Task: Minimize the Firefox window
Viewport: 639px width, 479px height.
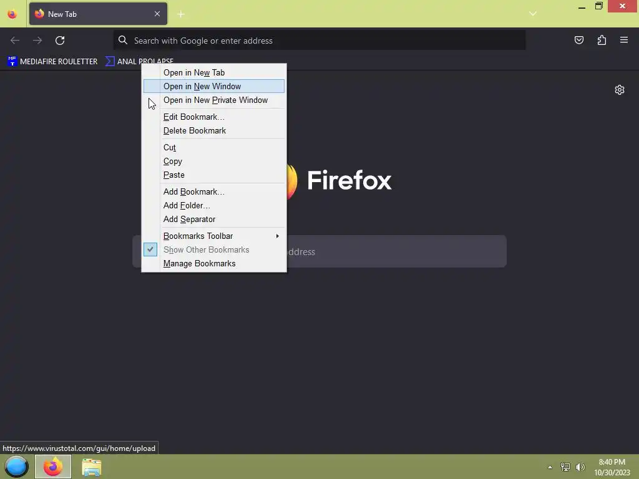Action: [582, 6]
